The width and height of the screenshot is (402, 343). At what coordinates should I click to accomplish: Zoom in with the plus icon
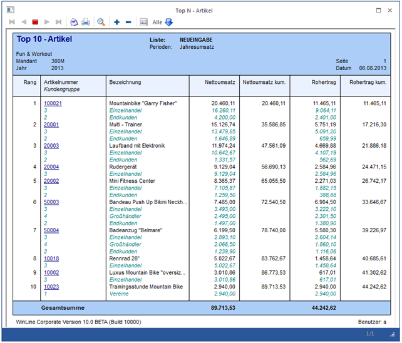pos(116,22)
